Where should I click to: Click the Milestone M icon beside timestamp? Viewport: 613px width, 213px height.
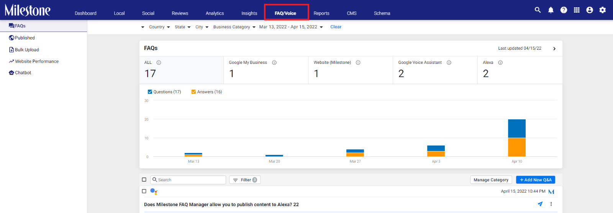[551, 192]
